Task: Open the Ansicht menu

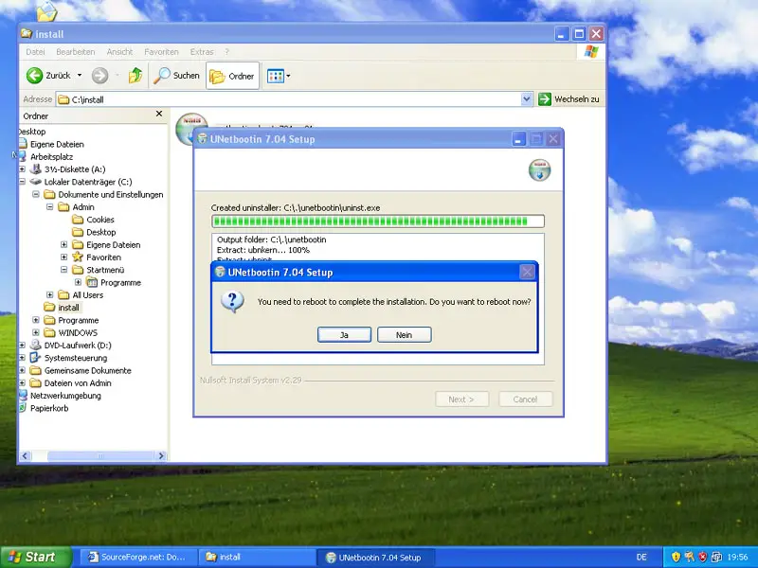Action: click(119, 52)
